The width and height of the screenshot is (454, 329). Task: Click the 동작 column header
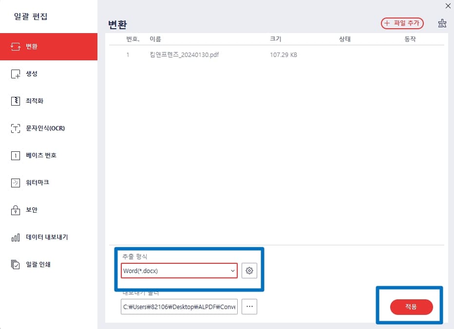click(410, 39)
